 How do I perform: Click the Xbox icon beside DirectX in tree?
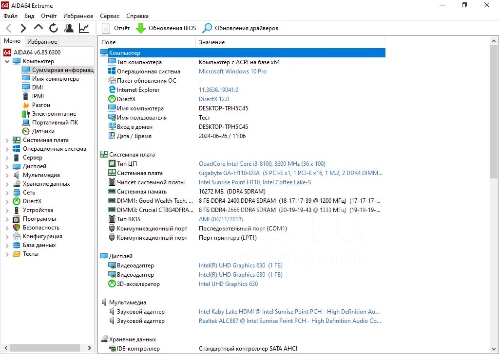[17, 201]
